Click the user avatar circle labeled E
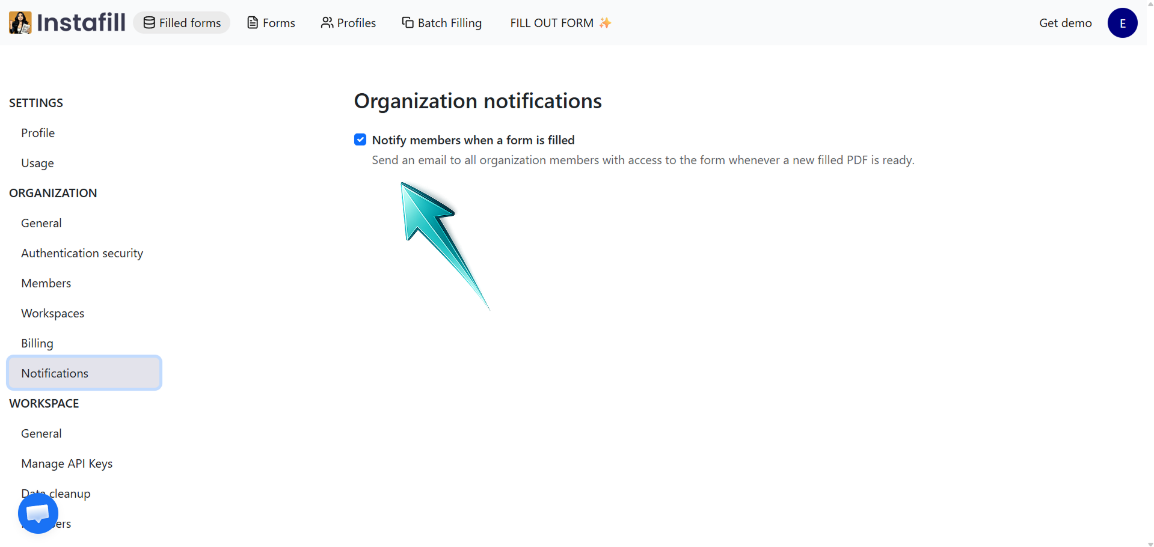Viewport: 1154px width, 547px height. click(1122, 22)
